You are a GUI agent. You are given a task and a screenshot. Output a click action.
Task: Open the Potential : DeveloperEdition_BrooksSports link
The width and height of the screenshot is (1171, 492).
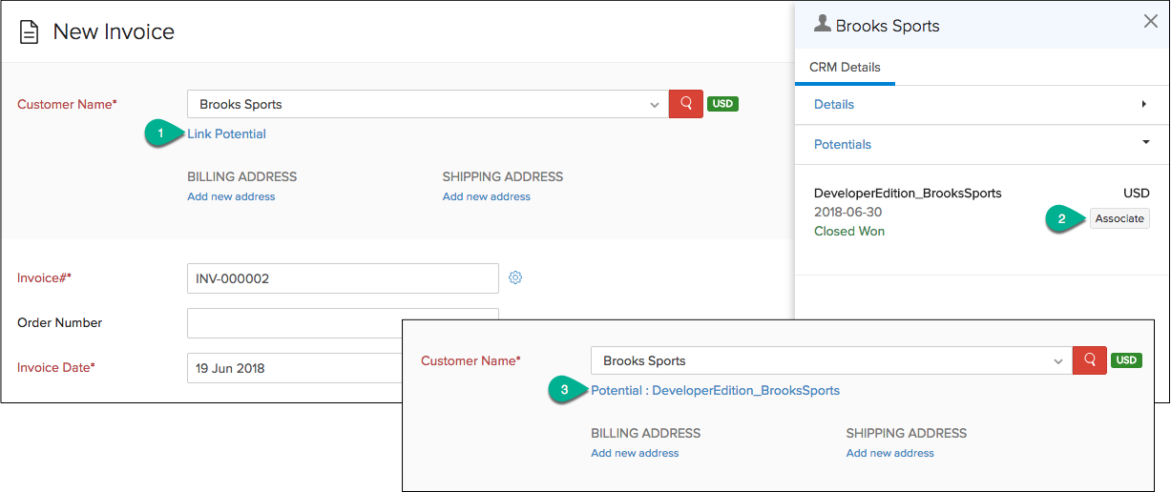715,390
